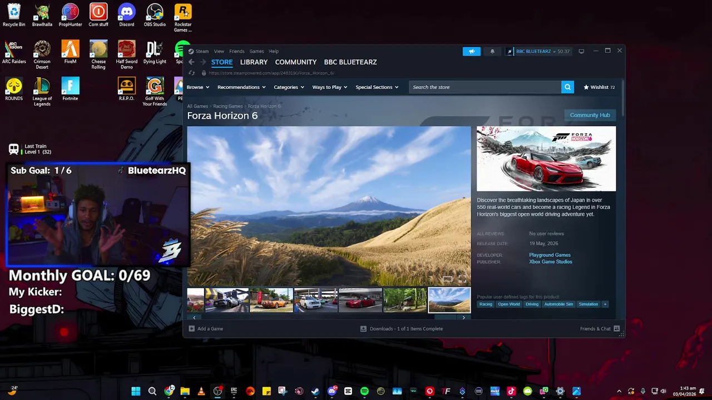Open Playground Games developer link
Viewport: 712px width, 400px height.
[550, 255]
